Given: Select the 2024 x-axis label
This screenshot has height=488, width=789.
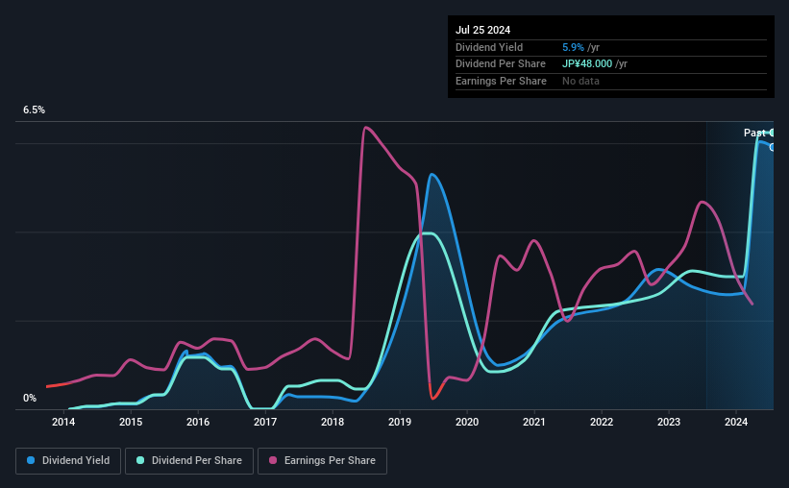Looking at the screenshot, I should (735, 422).
